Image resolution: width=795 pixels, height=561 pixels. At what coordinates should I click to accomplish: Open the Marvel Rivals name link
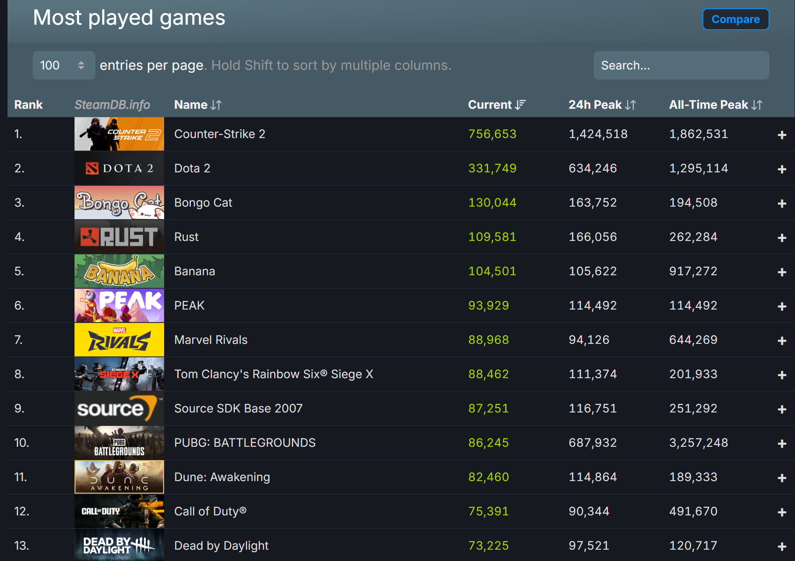(x=211, y=340)
